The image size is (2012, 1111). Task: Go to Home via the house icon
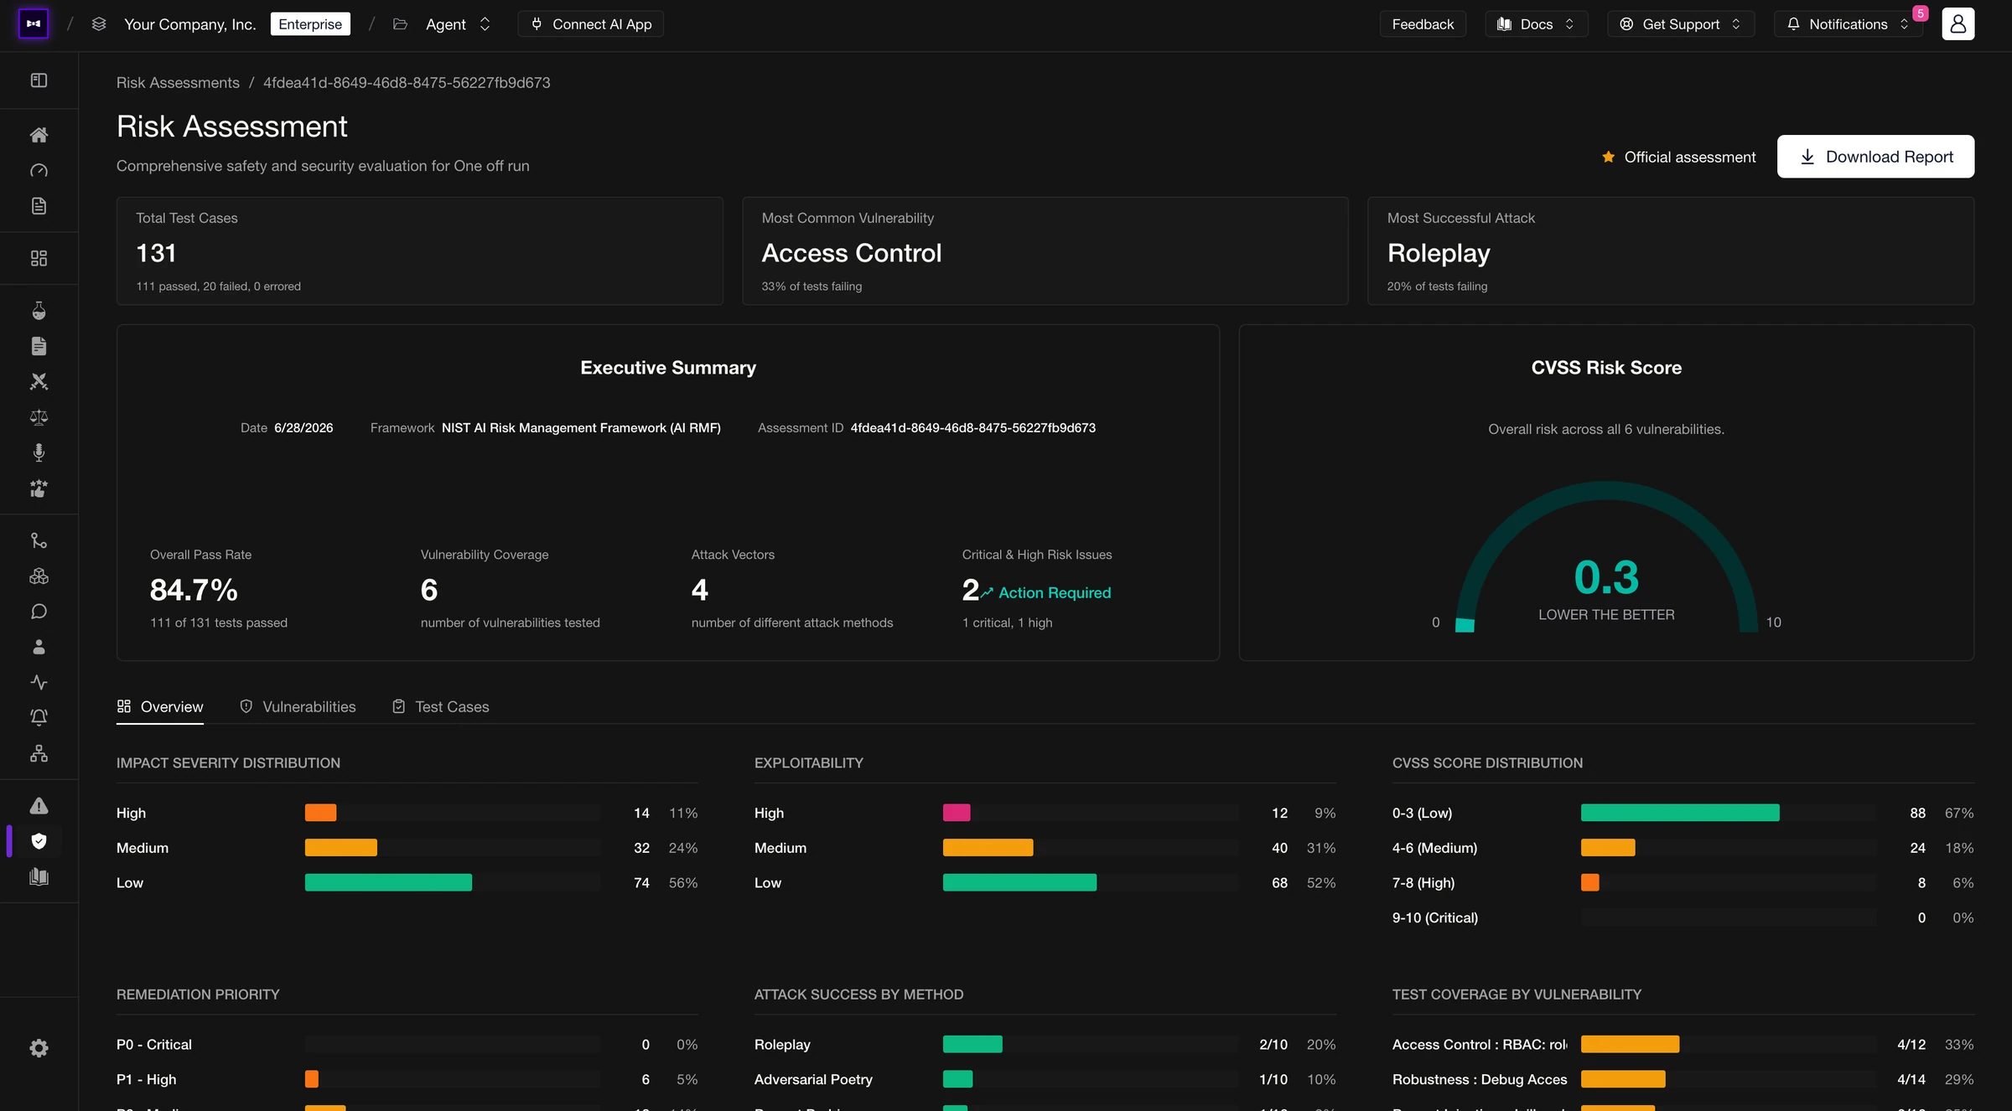coord(39,135)
